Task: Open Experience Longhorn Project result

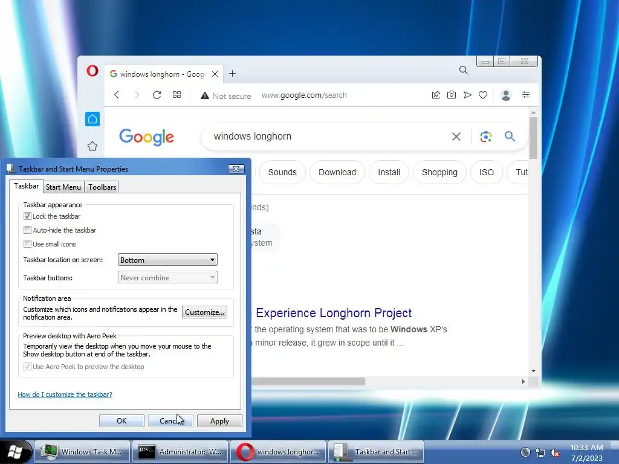Action: click(334, 313)
